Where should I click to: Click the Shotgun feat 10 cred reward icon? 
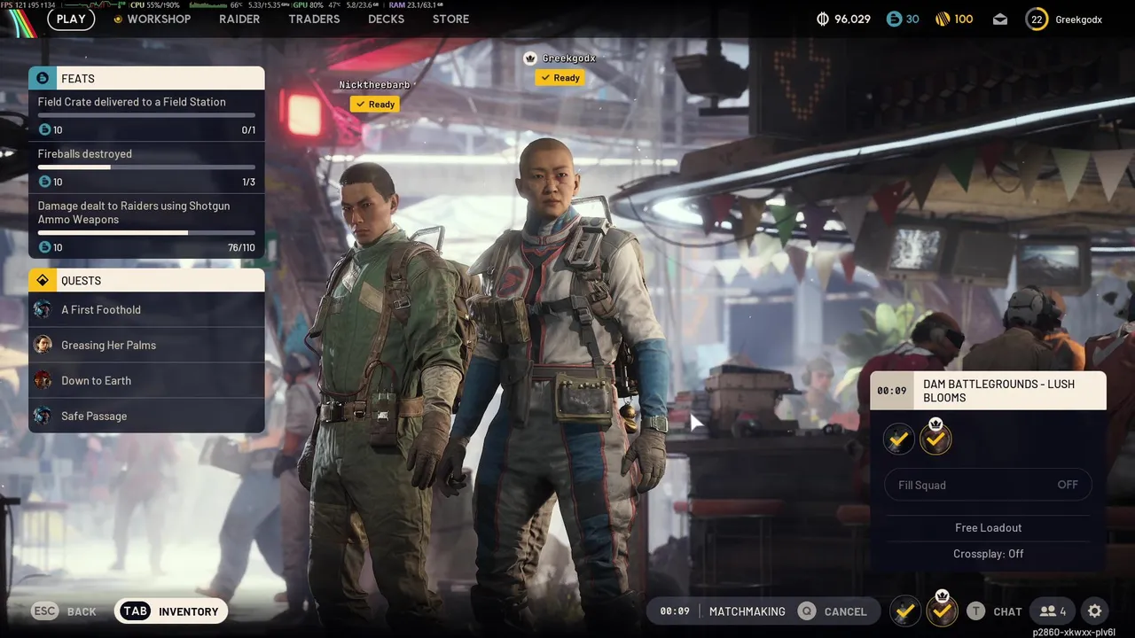pyautogui.click(x=45, y=247)
